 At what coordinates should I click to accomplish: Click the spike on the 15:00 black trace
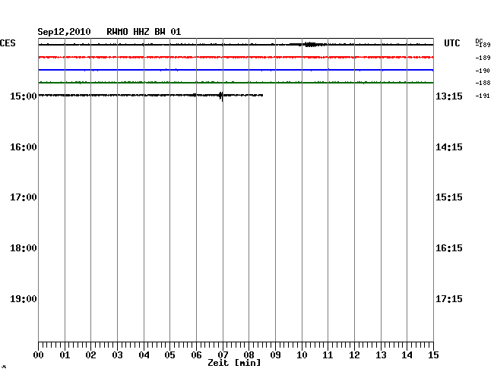[x=222, y=96]
